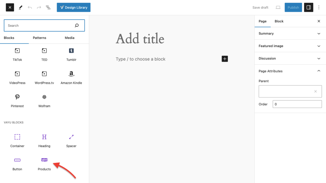The width and height of the screenshot is (326, 183).
Task: Click into the Order number field
Action: click(297, 104)
